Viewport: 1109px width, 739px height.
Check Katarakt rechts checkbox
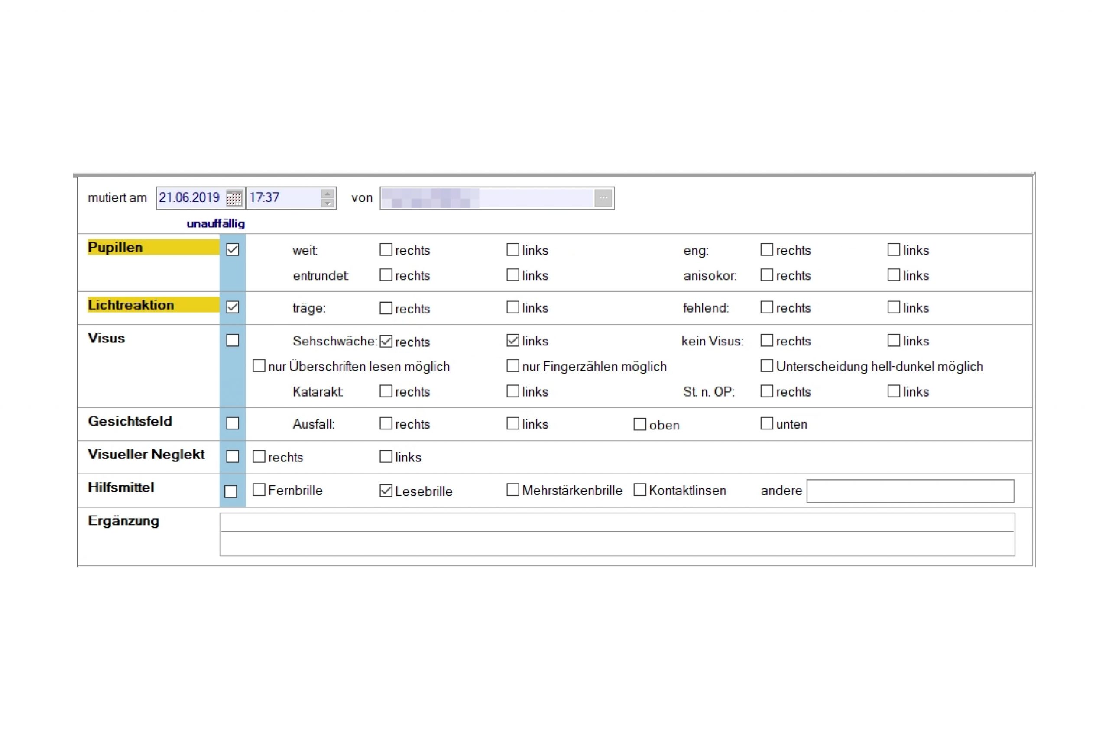pos(386,391)
